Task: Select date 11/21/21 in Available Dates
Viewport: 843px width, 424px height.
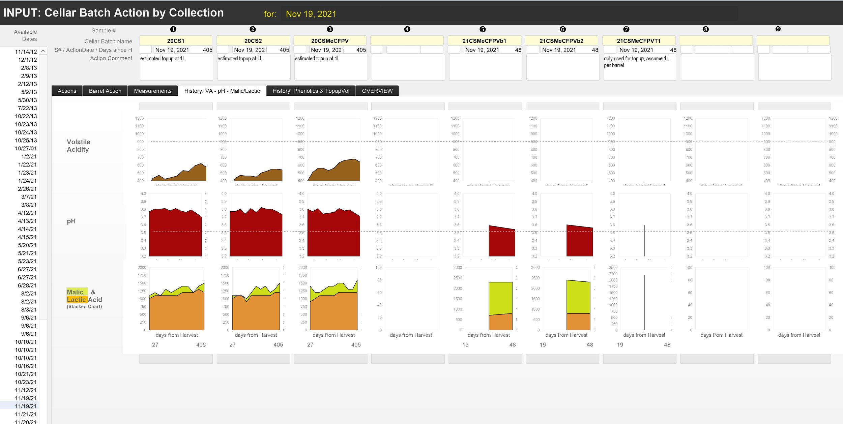Action: 26,414
